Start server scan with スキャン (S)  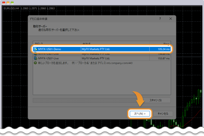click(155, 100)
